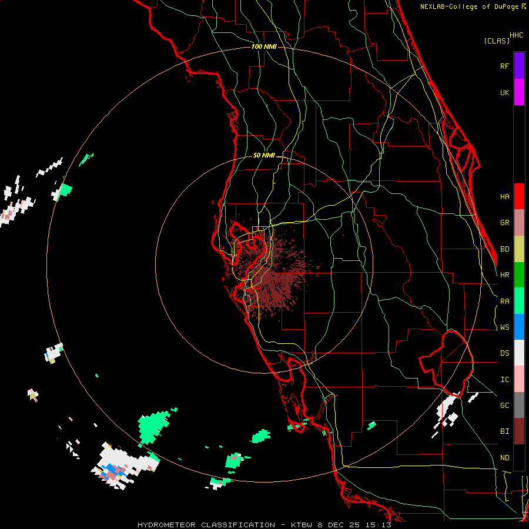Click the ND legend label
Viewport: 529px width, 529px height.
click(504, 458)
